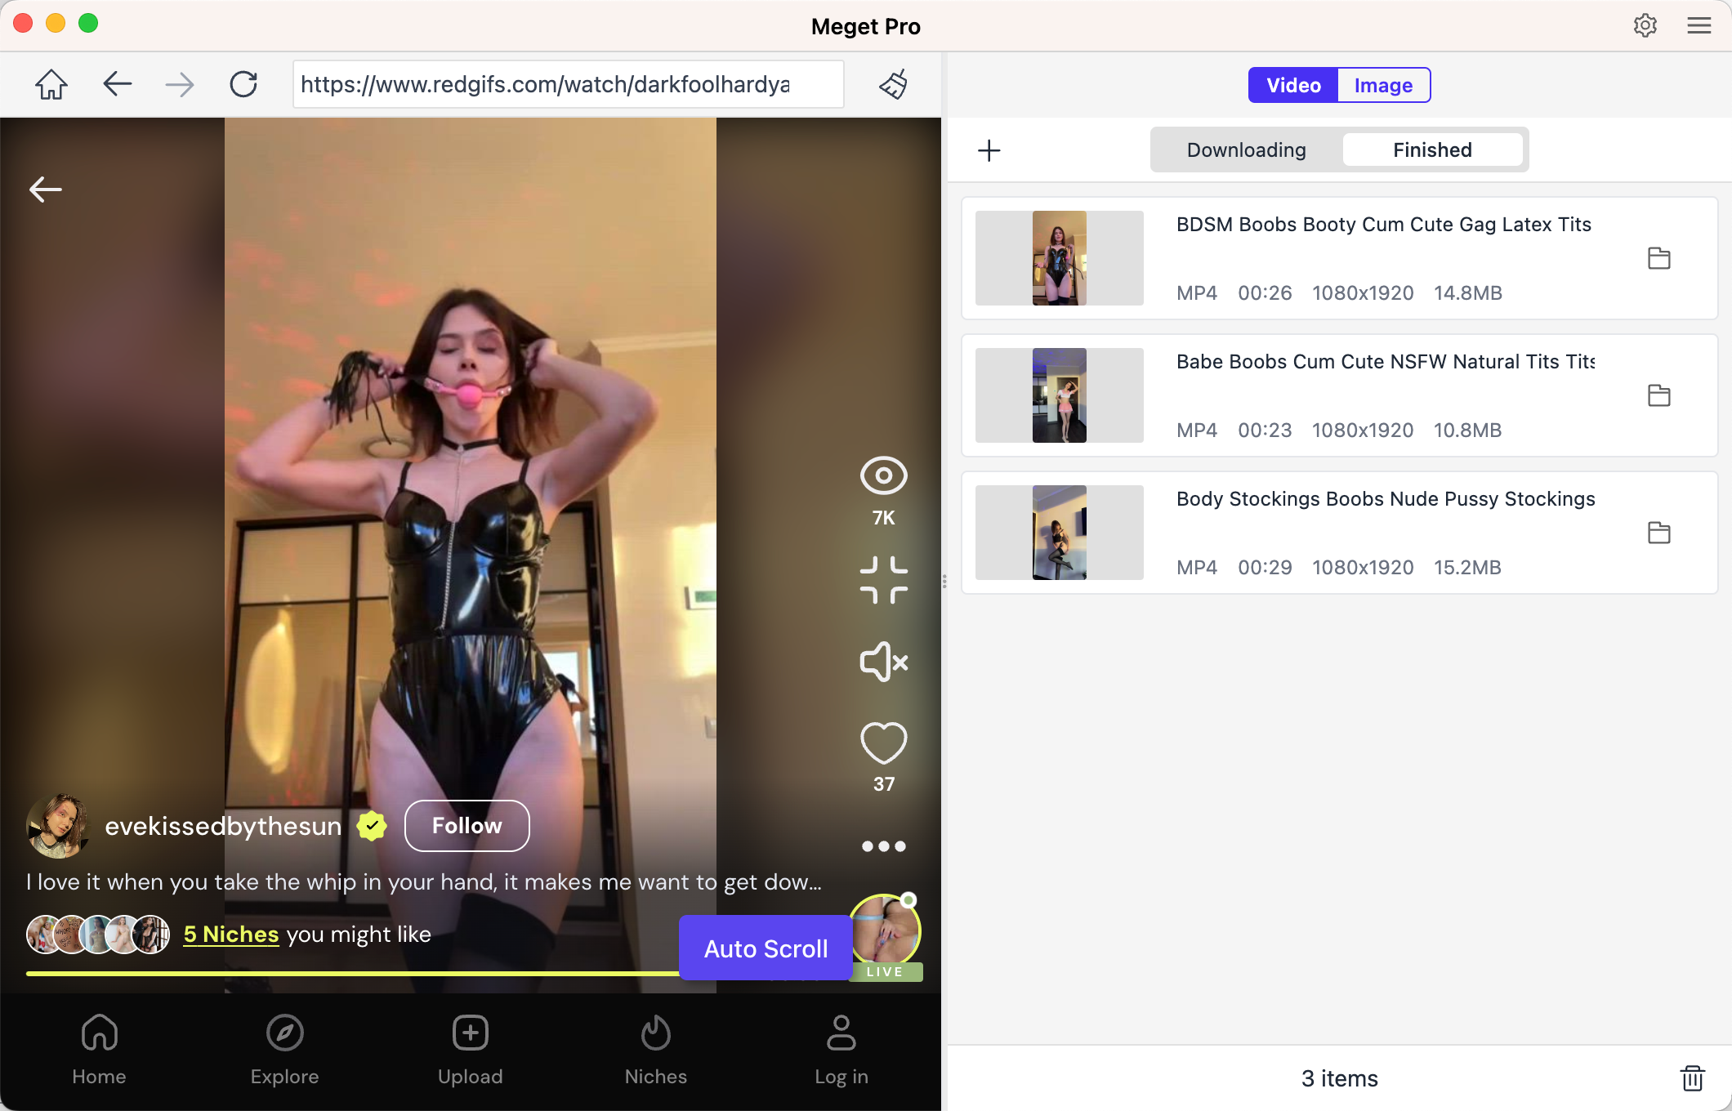
Task: Refresh the current redgifs page
Action: pyautogui.click(x=243, y=83)
